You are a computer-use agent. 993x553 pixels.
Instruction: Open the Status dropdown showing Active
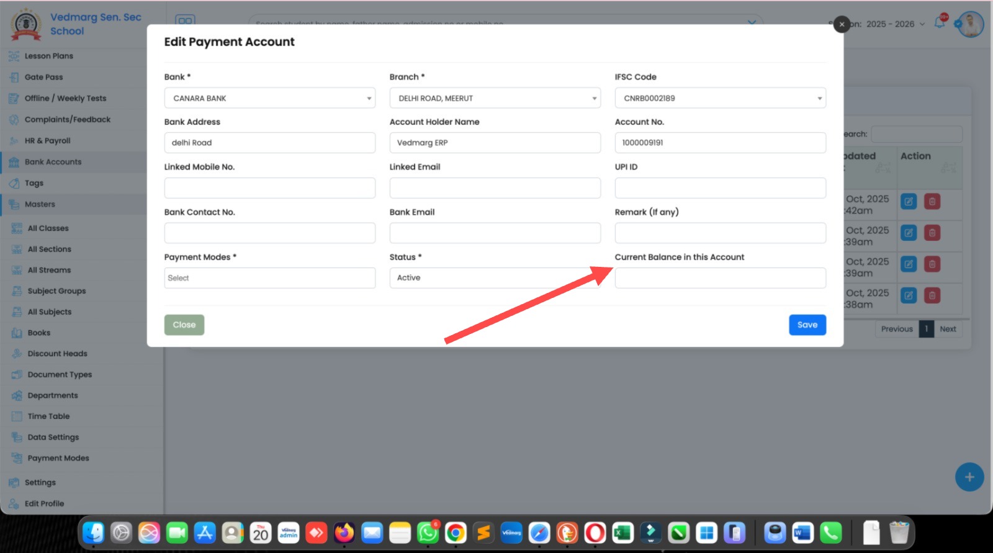(495, 277)
